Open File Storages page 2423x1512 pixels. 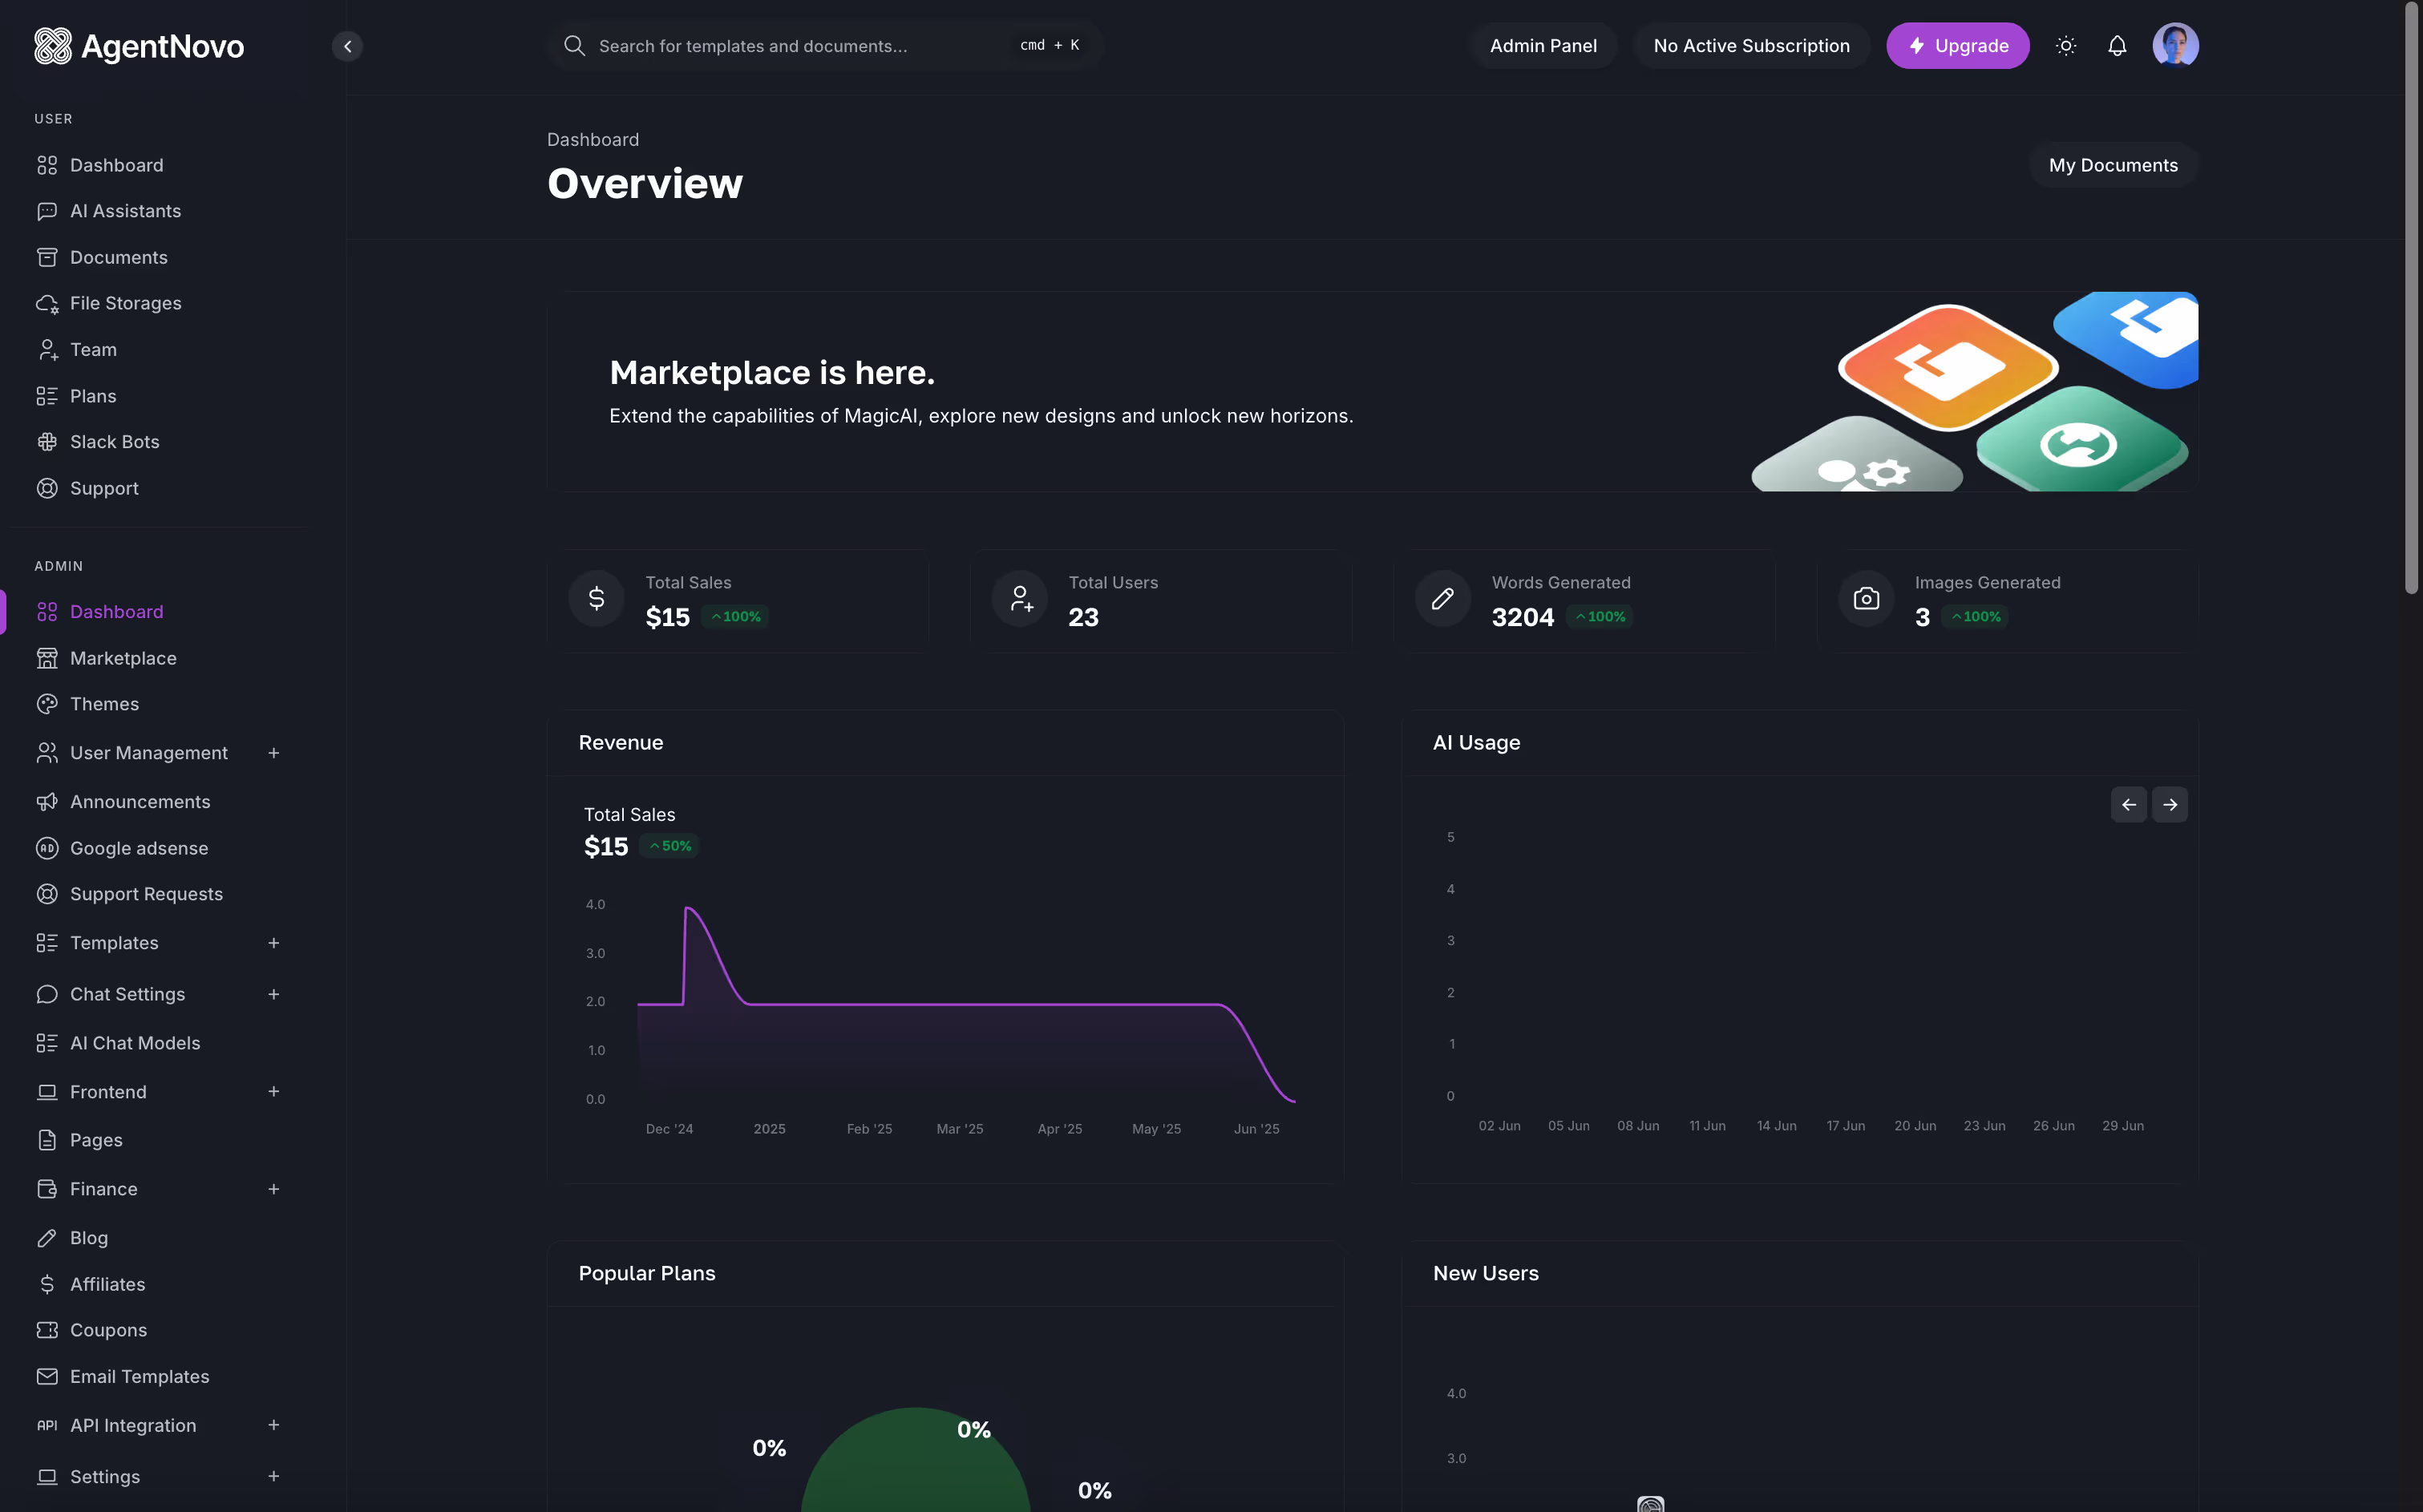pyautogui.click(x=125, y=303)
